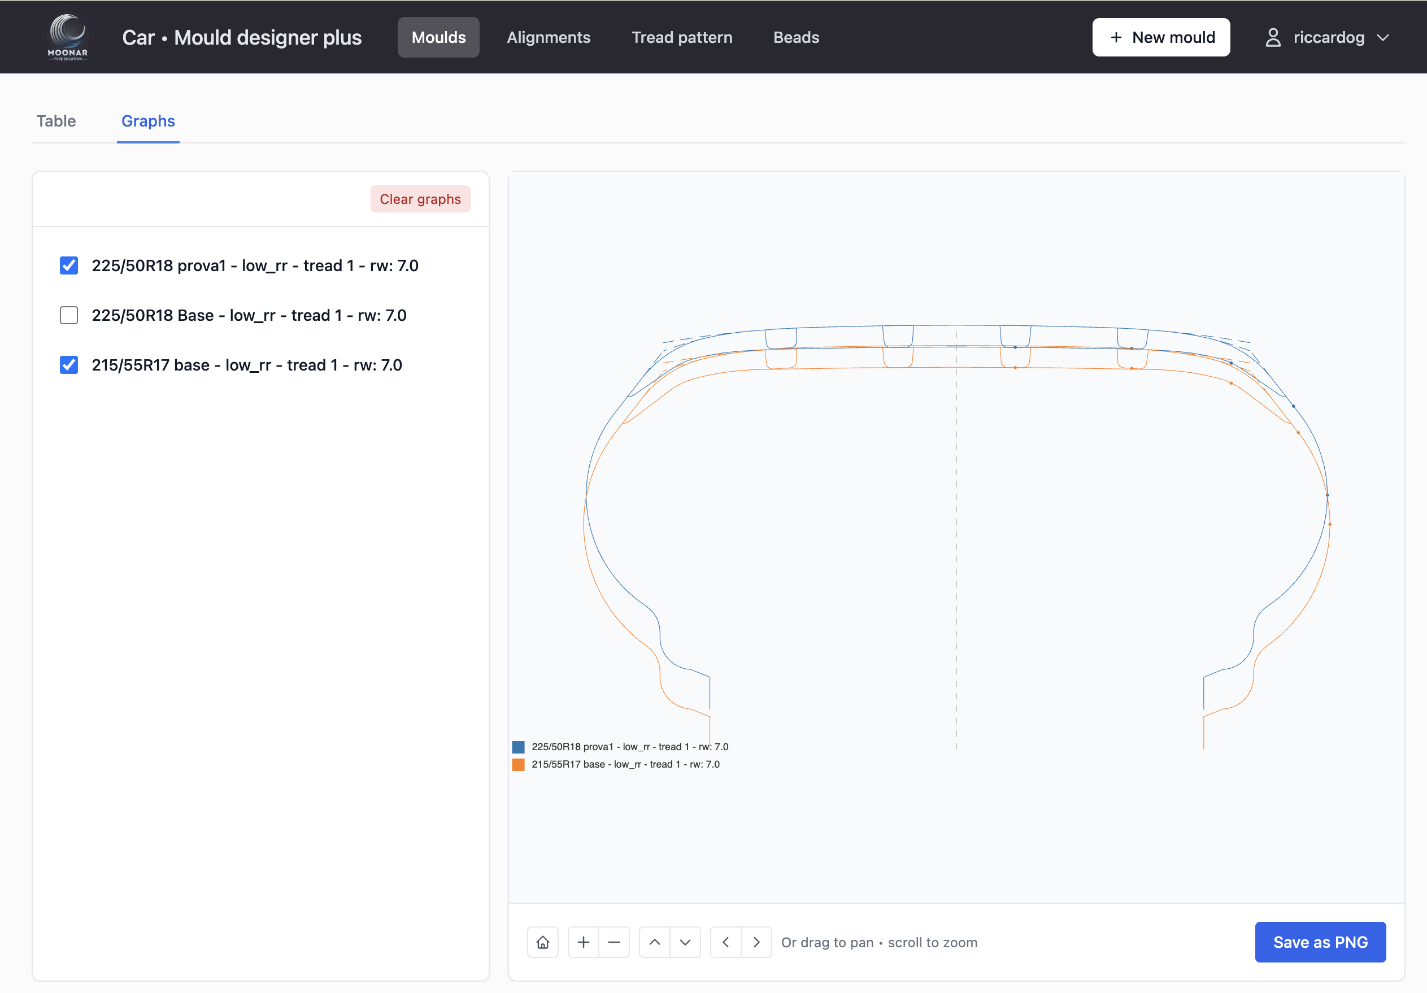
Task: Pan the graph right with the arrow icon
Action: point(756,942)
